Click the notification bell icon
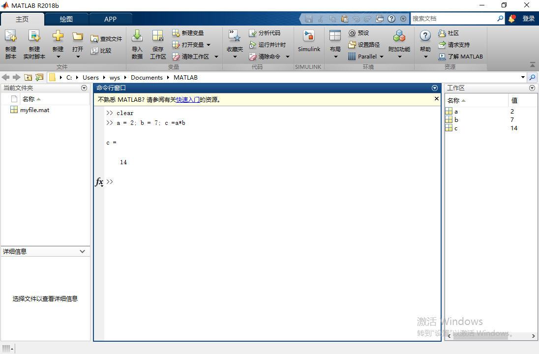Screen dimensions: 539x354 (x=511, y=19)
